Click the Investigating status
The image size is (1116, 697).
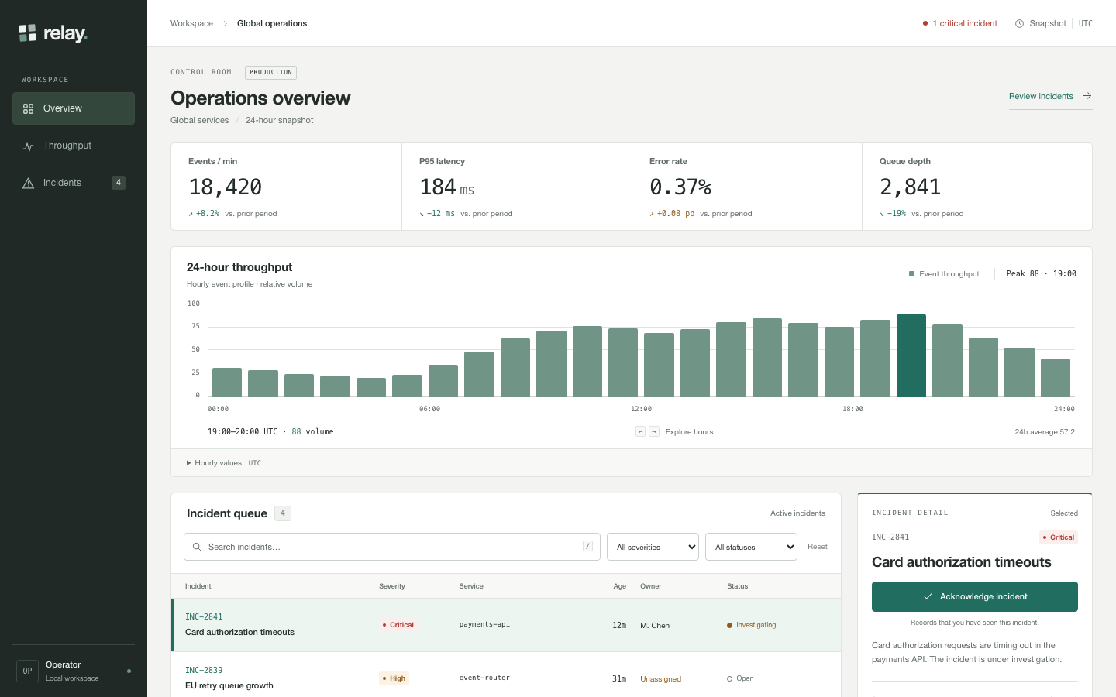click(x=751, y=625)
